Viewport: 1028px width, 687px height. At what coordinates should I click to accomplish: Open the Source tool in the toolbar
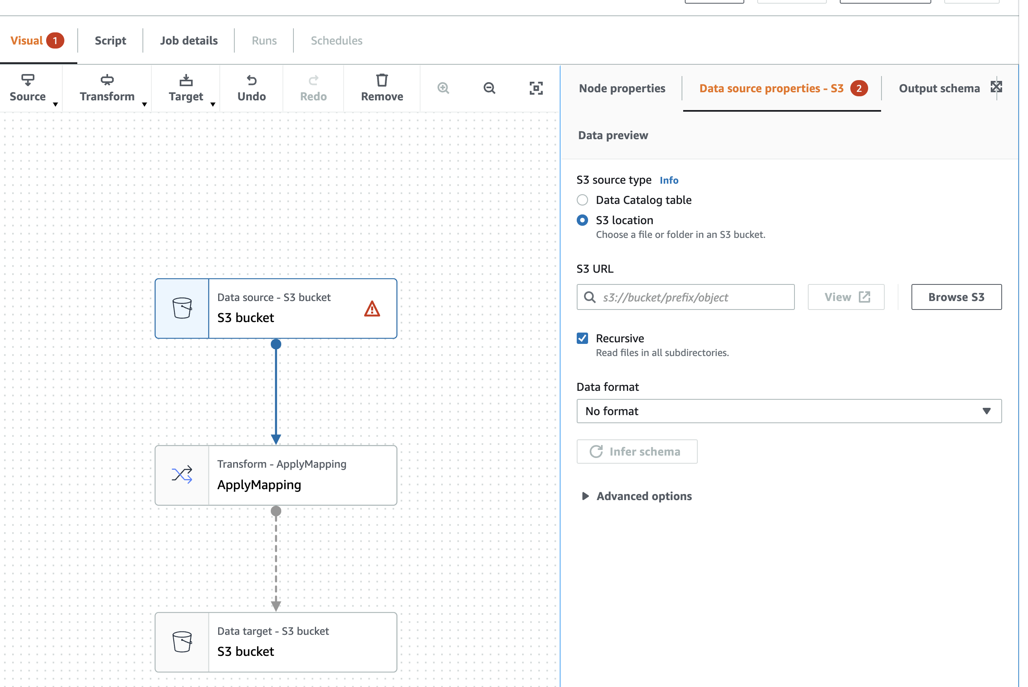28,88
